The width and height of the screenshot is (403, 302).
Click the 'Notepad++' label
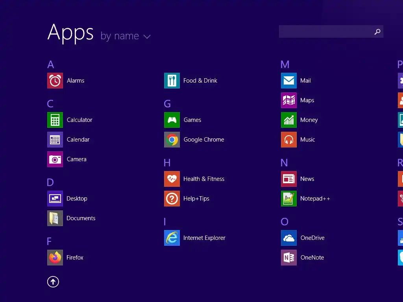(315, 199)
